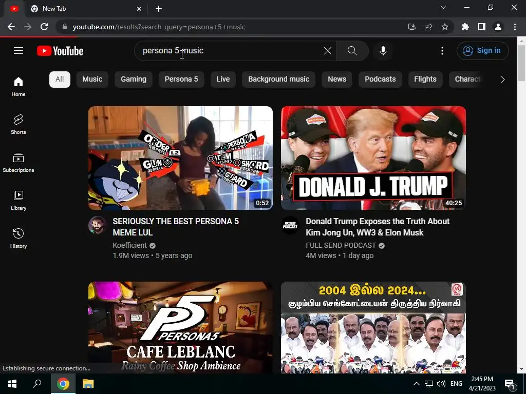The image size is (526, 394).
Task: Open Shorts from the sidebar
Action: 18,124
